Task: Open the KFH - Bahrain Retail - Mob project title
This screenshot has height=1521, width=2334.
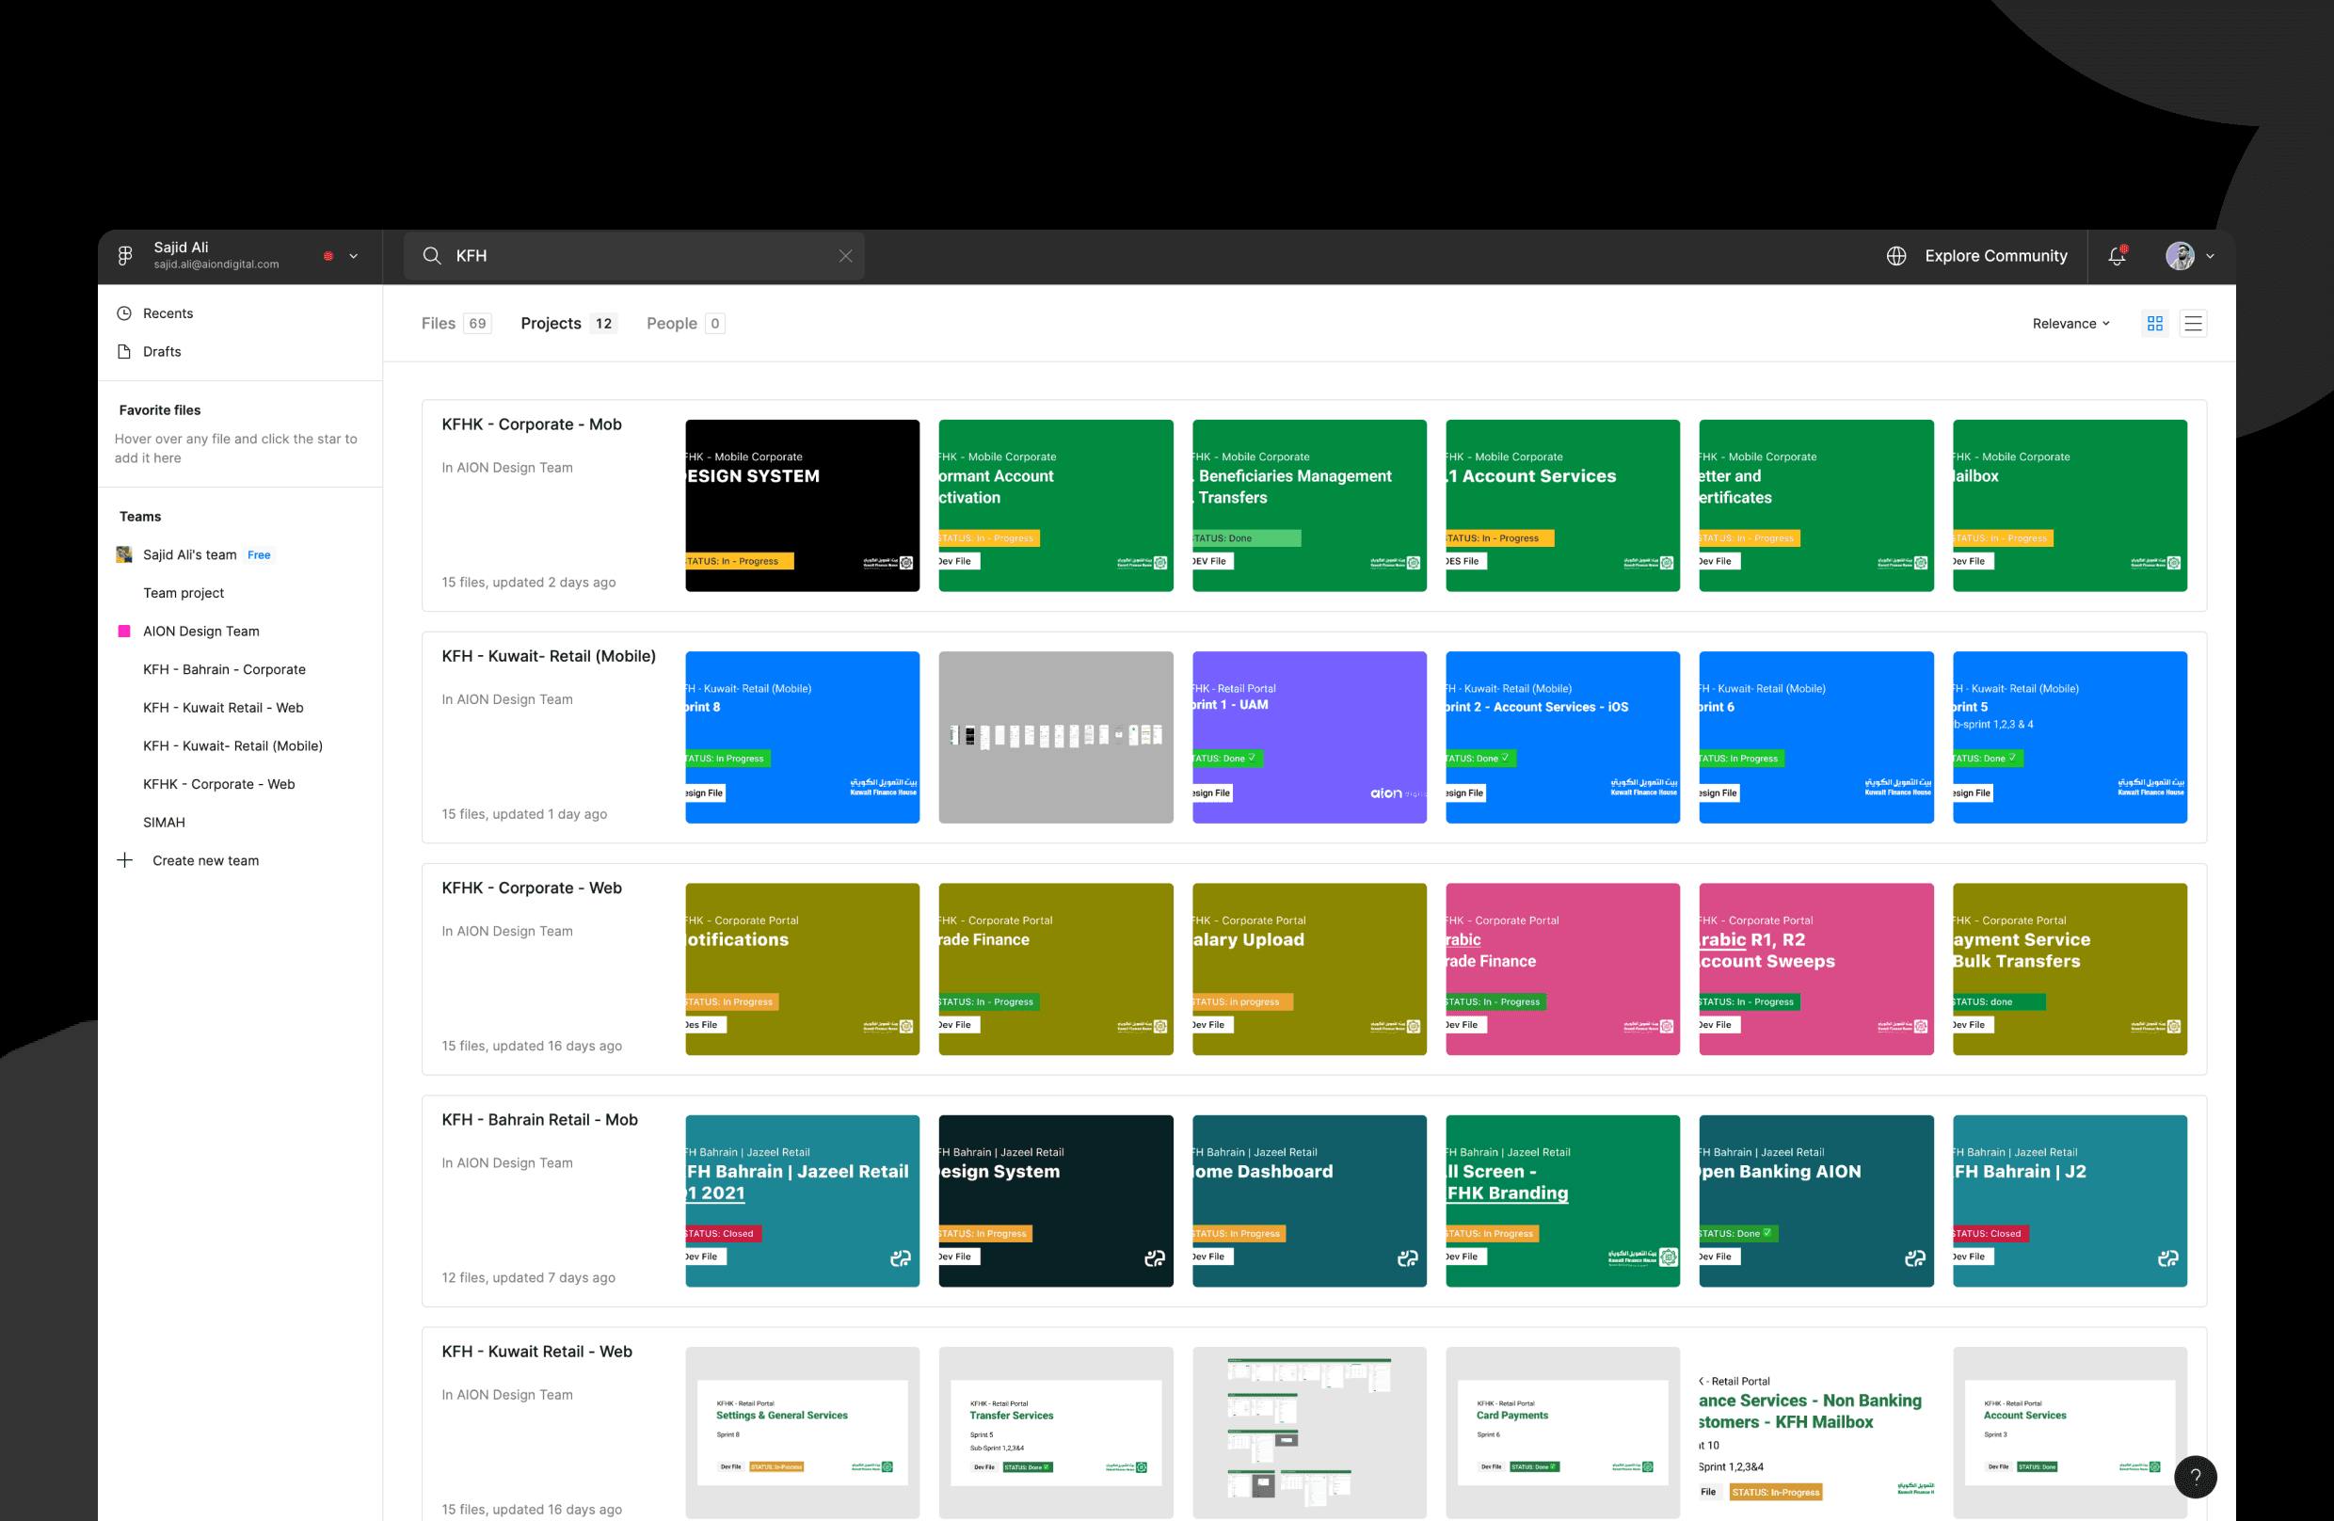Action: 539,1120
